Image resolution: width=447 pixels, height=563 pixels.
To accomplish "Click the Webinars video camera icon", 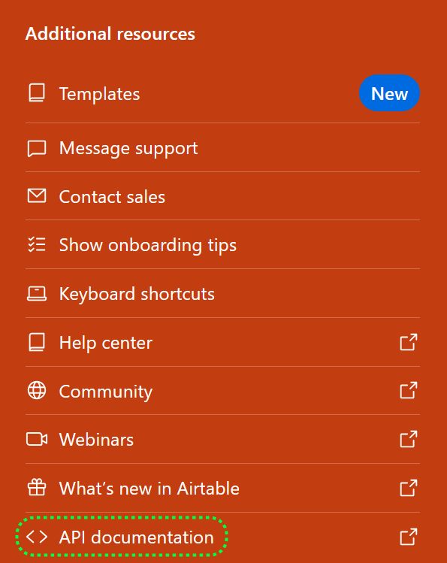I will click(x=37, y=439).
